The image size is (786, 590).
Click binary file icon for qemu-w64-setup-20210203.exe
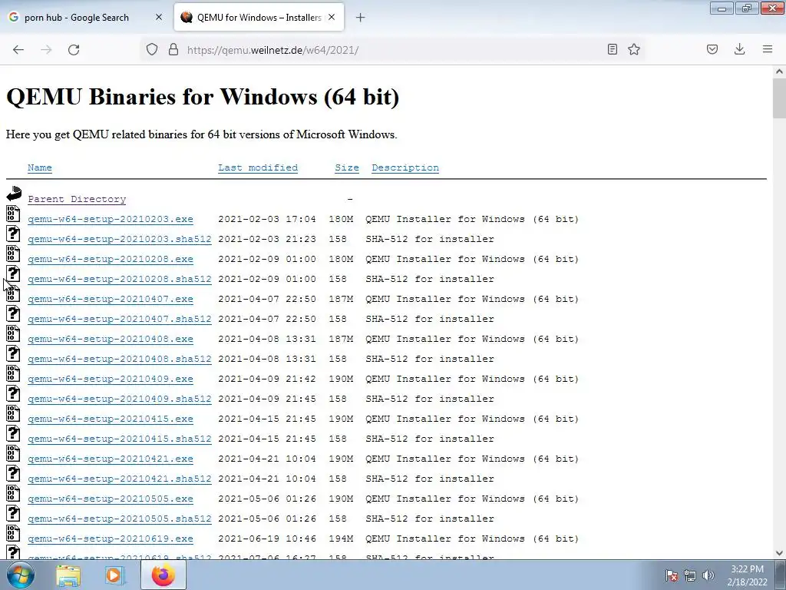click(13, 214)
